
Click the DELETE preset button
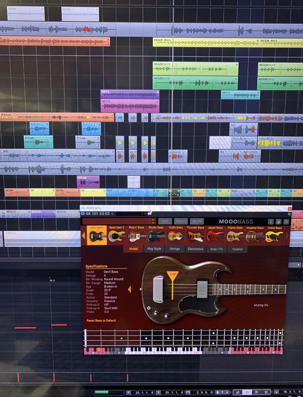click(x=196, y=221)
